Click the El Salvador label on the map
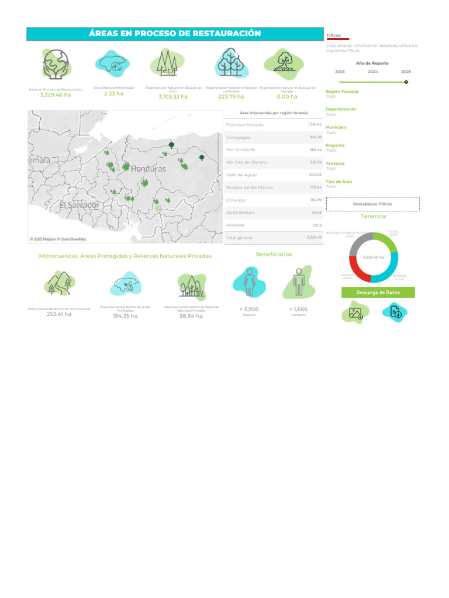Image resolution: width=449 pixels, height=598 pixels. pos(79,205)
